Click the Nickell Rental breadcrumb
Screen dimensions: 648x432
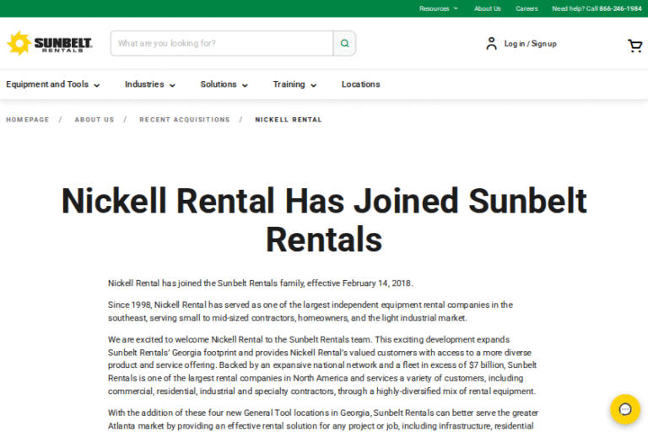pyautogui.click(x=289, y=120)
